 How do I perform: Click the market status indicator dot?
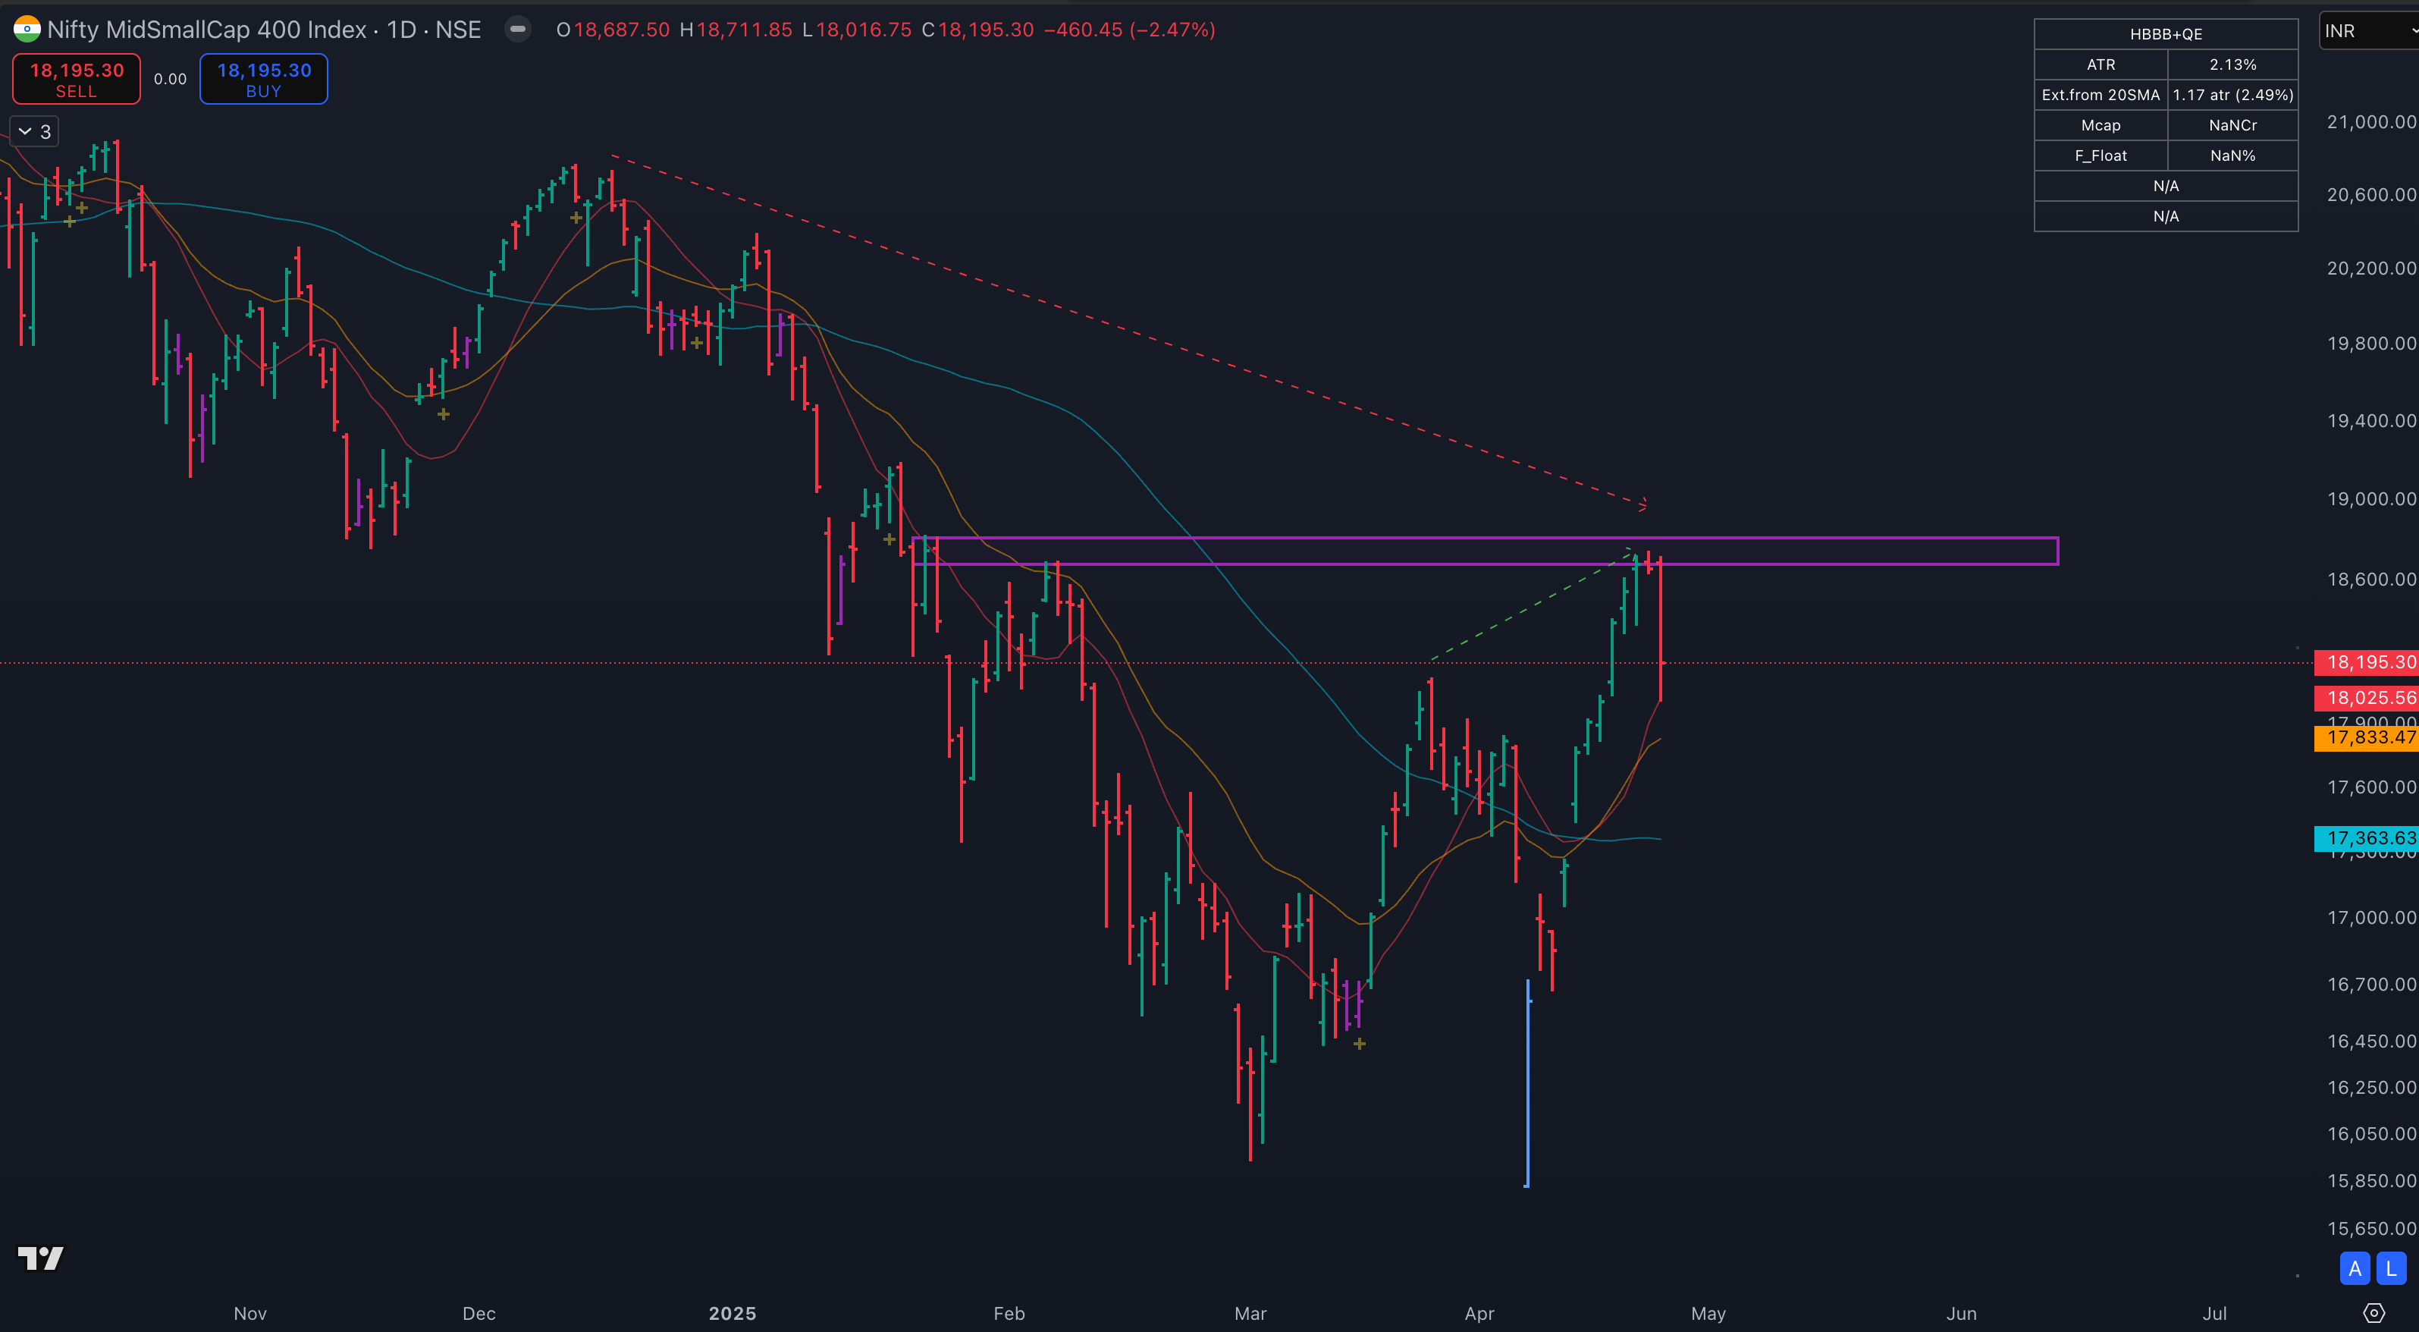click(517, 29)
